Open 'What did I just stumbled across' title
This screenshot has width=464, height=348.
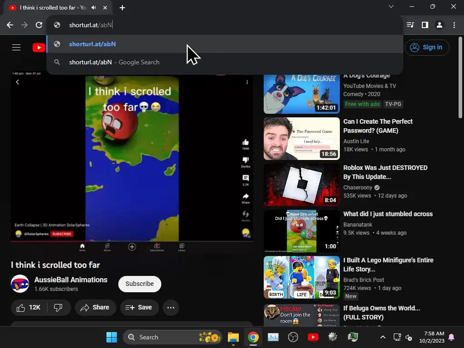(x=388, y=214)
